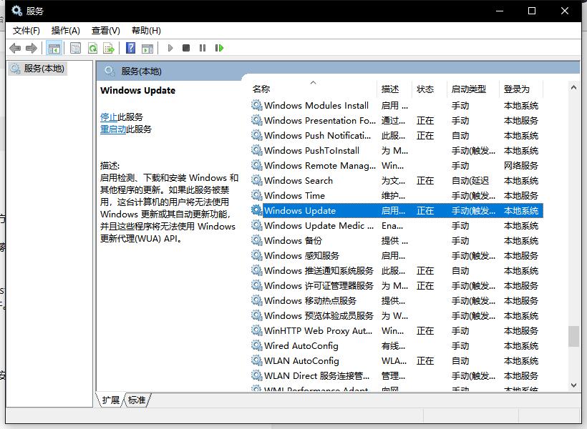Sort by the 登录为 column header
Image resolution: width=587 pixels, height=429 pixels.
(521, 89)
